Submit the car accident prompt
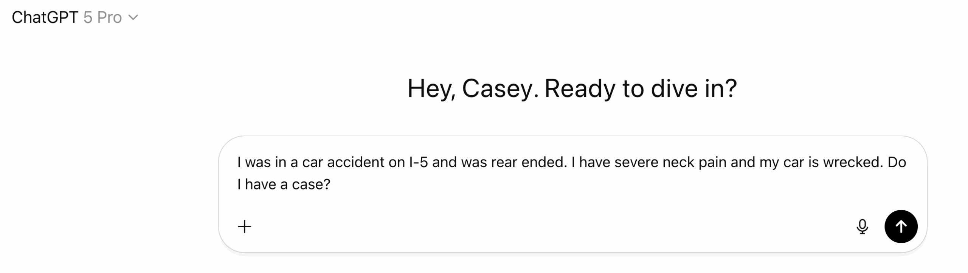 900,226
